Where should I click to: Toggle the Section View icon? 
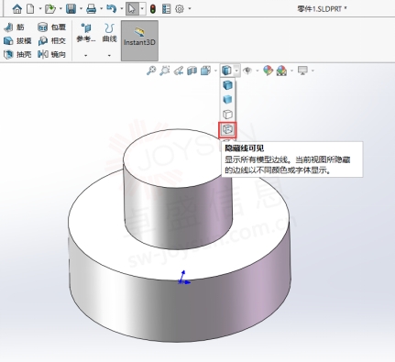pyautogui.click(x=192, y=71)
